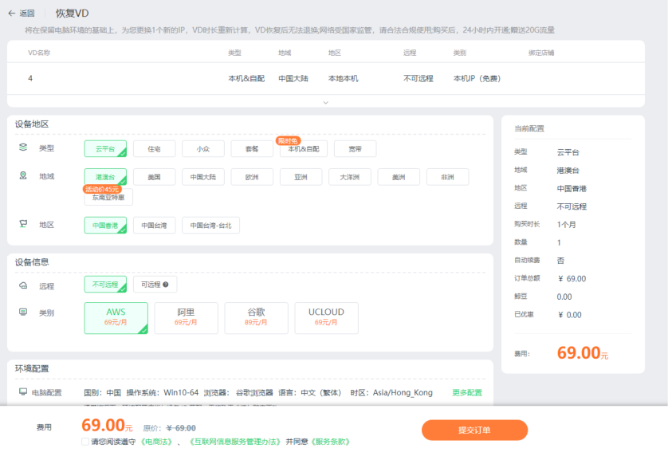Viewport: 672px width, 452px height.
Task: Choose 亚洲 region option
Action: coord(301,177)
